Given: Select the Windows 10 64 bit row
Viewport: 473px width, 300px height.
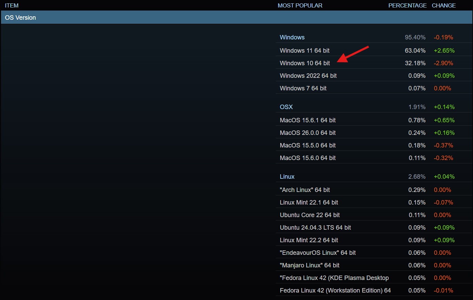Looking at the screenshot, I should click(305, 63).
